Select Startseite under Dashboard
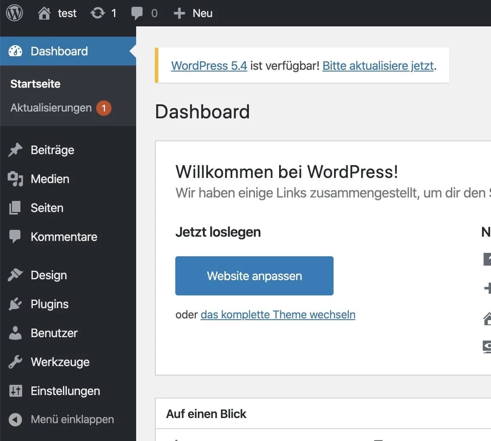Image resolution: width=491 pixels, height=441 pixels. (35, 84)
